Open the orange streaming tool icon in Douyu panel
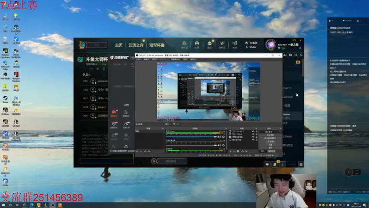 (114, 112)
